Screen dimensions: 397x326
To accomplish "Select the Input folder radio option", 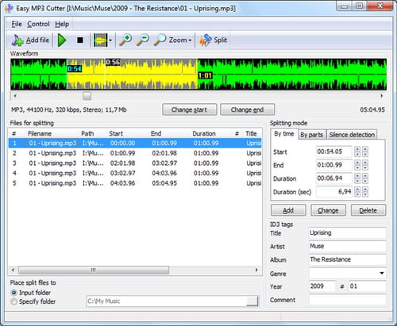I will 13,293.
